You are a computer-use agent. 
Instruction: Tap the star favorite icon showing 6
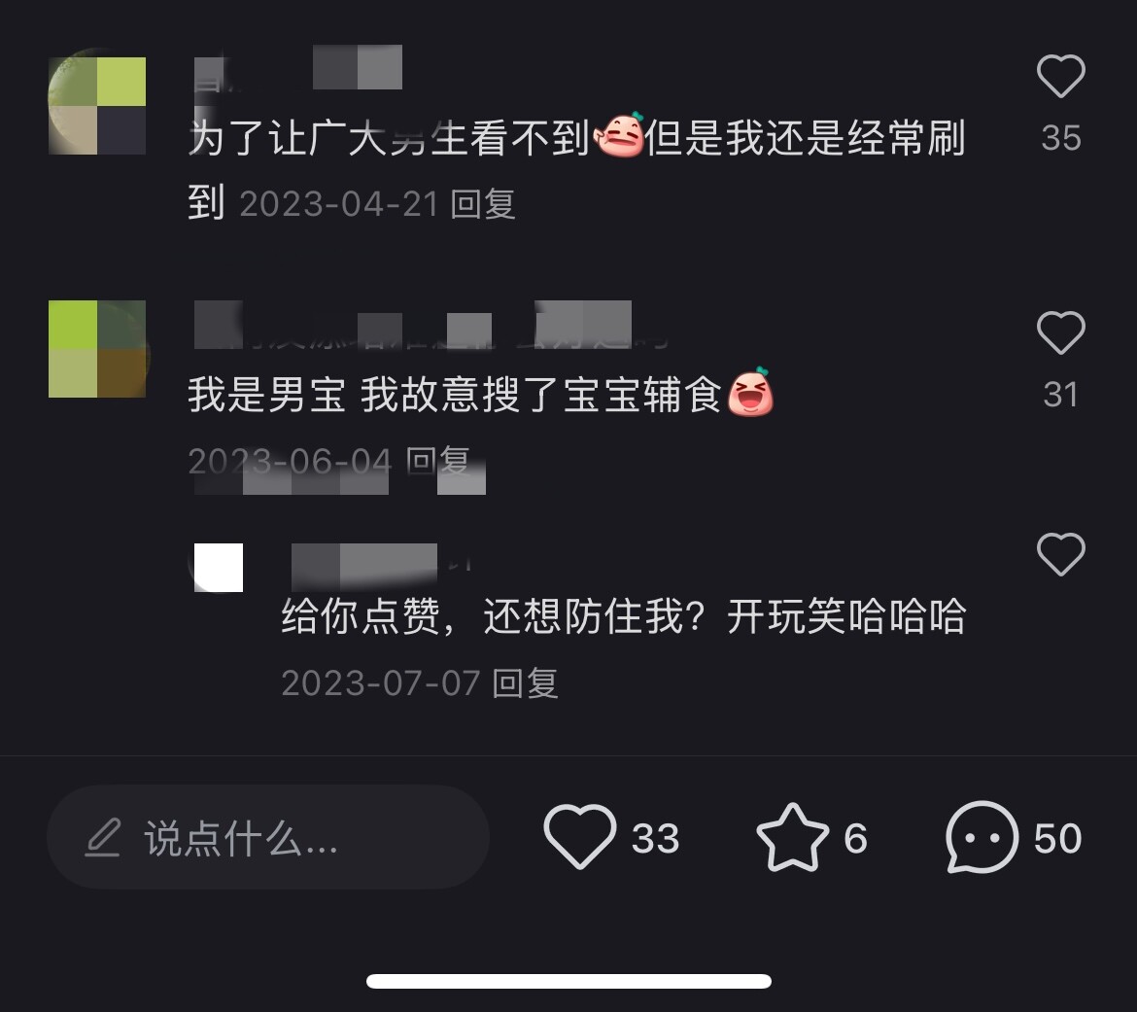point(792,836)
